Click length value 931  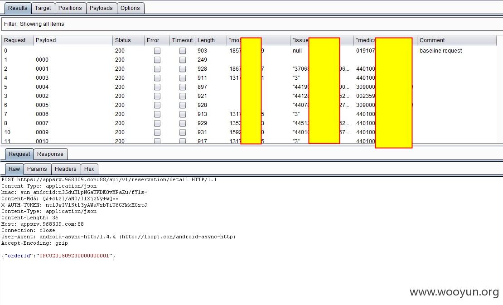(x=202, y=132)
